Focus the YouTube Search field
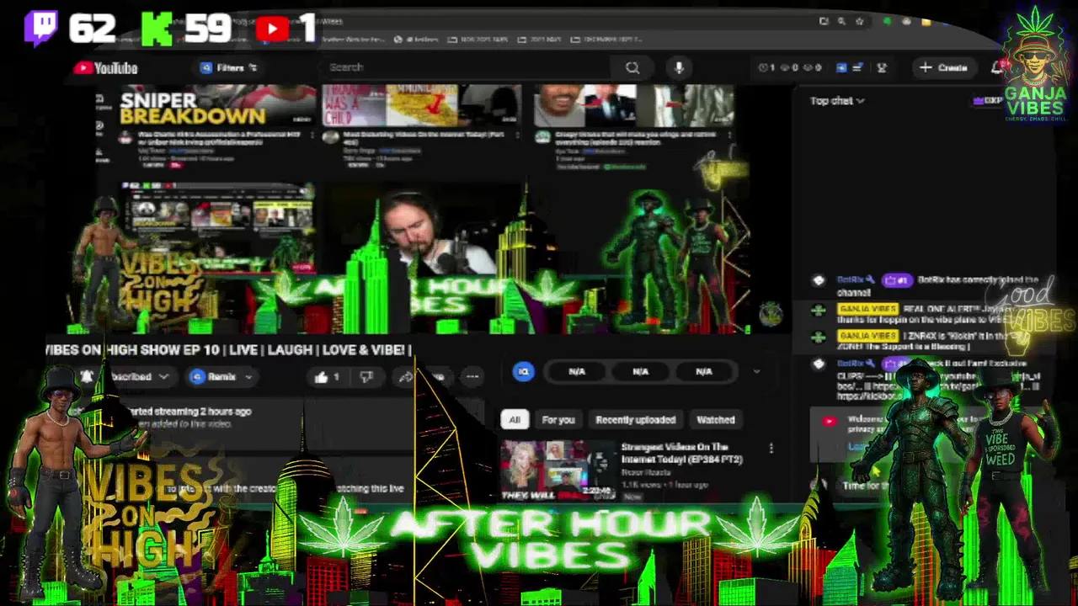This screenshot has height=606, width=1078. (466, 67)
